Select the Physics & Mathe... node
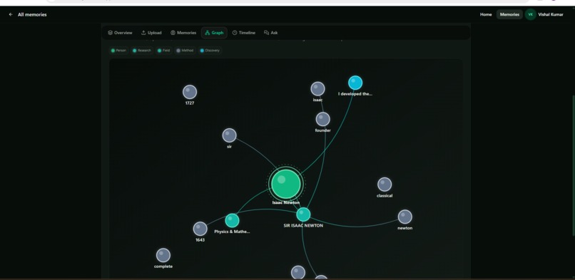Screen dimensions: 575x280 click(x=232, y=220)
